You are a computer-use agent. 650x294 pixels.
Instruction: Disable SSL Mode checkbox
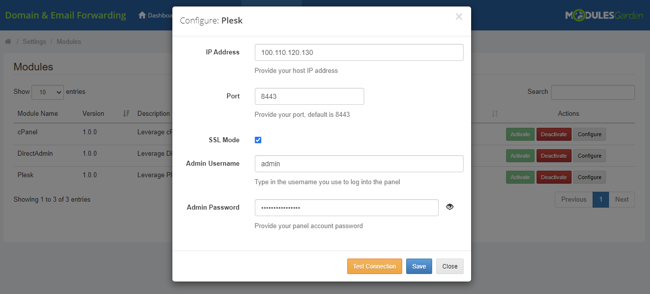coord(258,140)
